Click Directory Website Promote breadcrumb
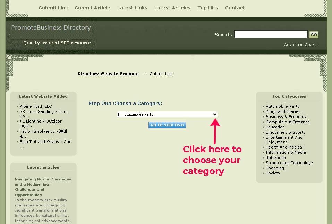 108,74
